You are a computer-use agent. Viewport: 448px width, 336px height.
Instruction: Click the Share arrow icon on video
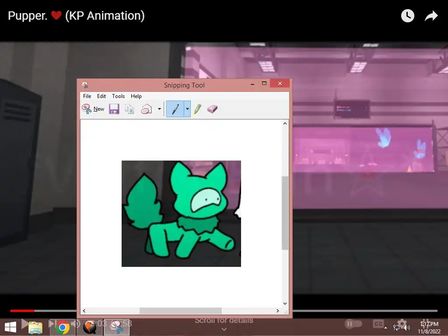(x=431, y=16)
